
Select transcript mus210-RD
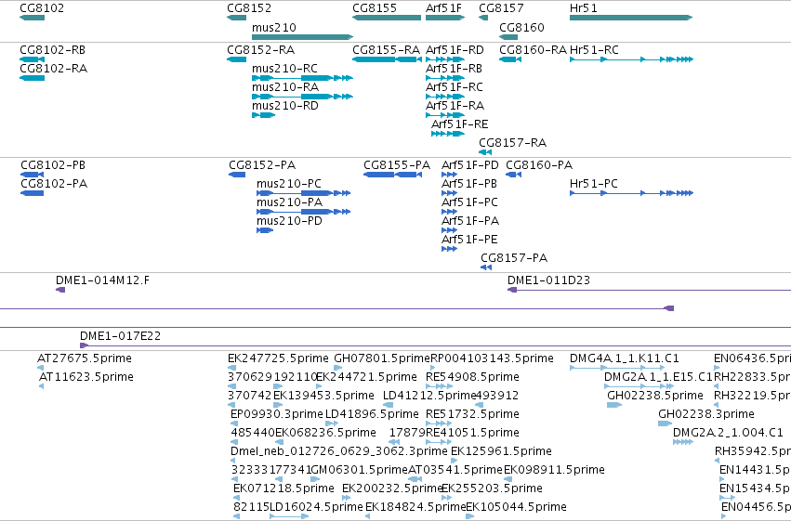tap(263, 115)
